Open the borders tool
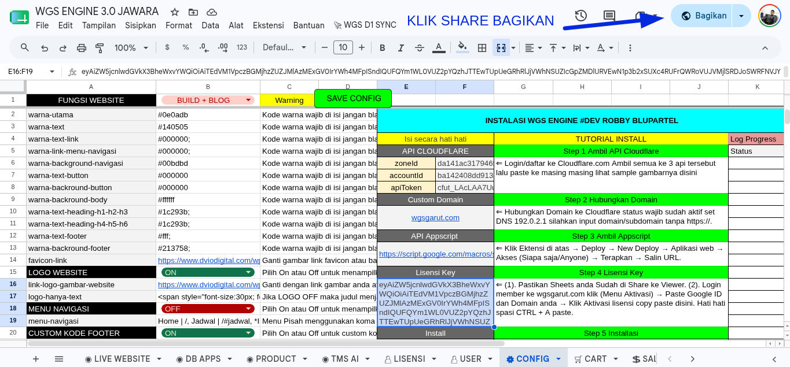Image resolution: width=790 pixels, height=367 pixels. coord(482,47)
